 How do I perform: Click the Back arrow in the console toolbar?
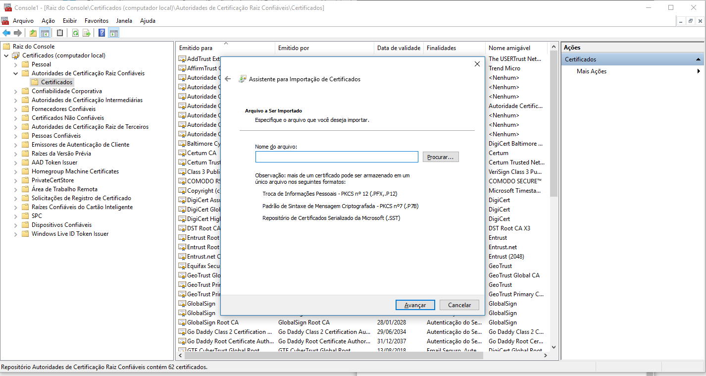(6, 33)
